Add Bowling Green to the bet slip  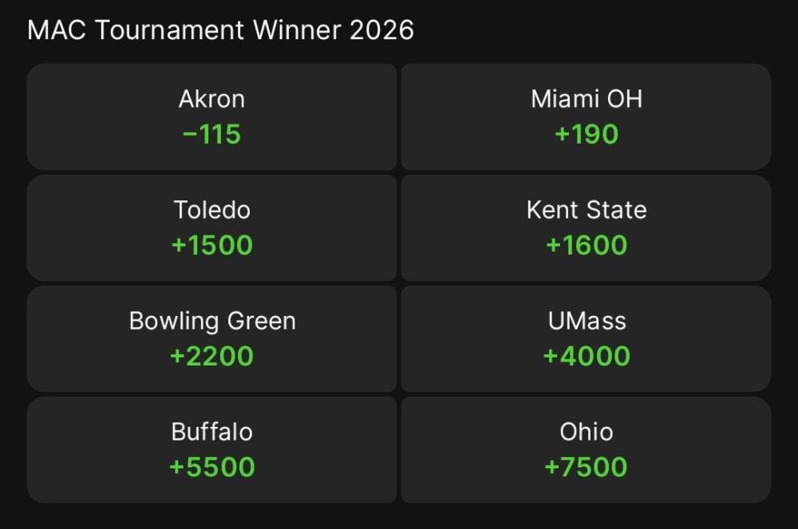click(x=211, y=338)
